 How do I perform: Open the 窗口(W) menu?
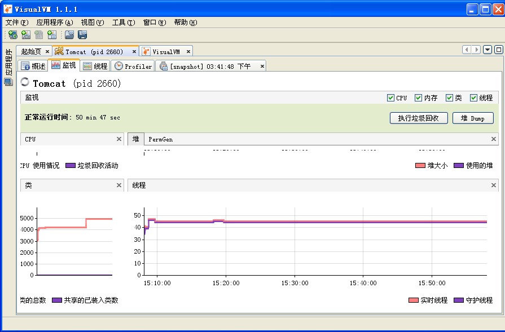[155, 23]
